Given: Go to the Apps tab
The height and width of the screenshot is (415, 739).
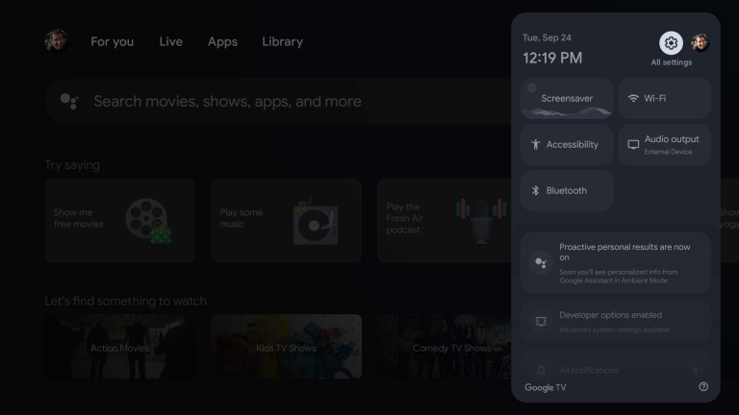Looking at the screenshot, I should [222, 41].
